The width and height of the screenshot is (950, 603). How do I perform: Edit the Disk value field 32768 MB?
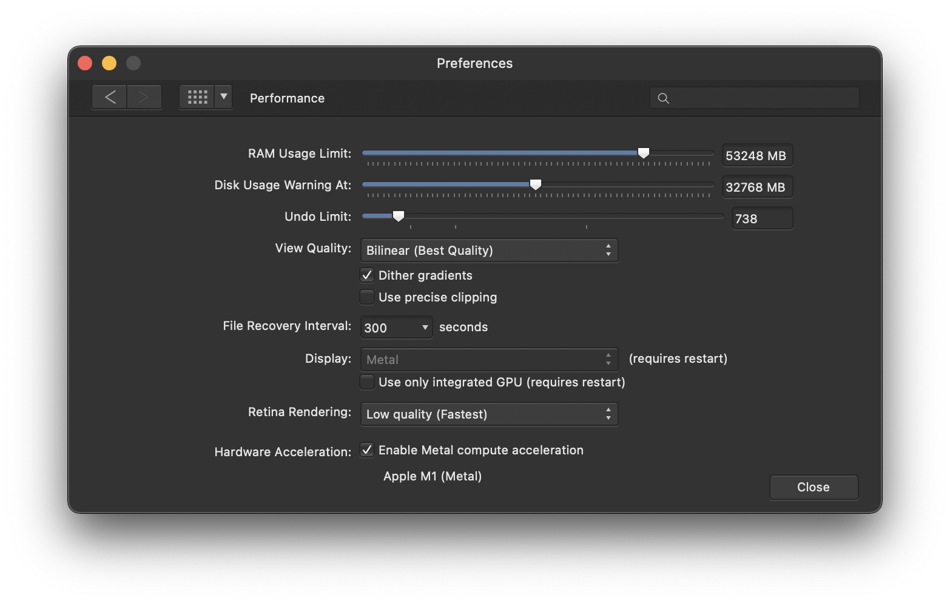pos(757,187)
